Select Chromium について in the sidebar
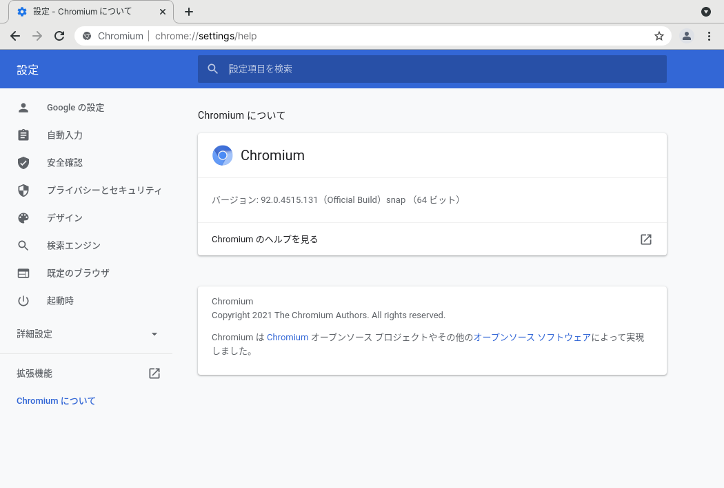Image resolution: width=724 pixels, height=488 pixels. tap(56, 400)
